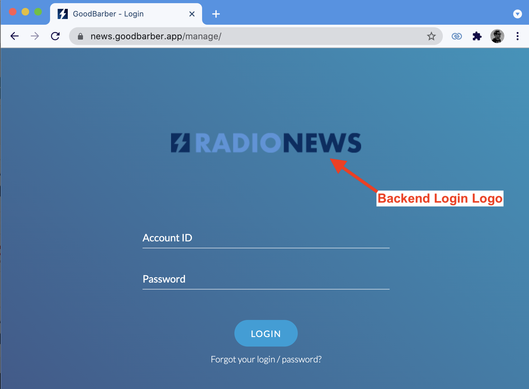Expand the tab search dropdown arrow
Image resolution: width=529 pixels, height=389 pixels.
[517, 14]
